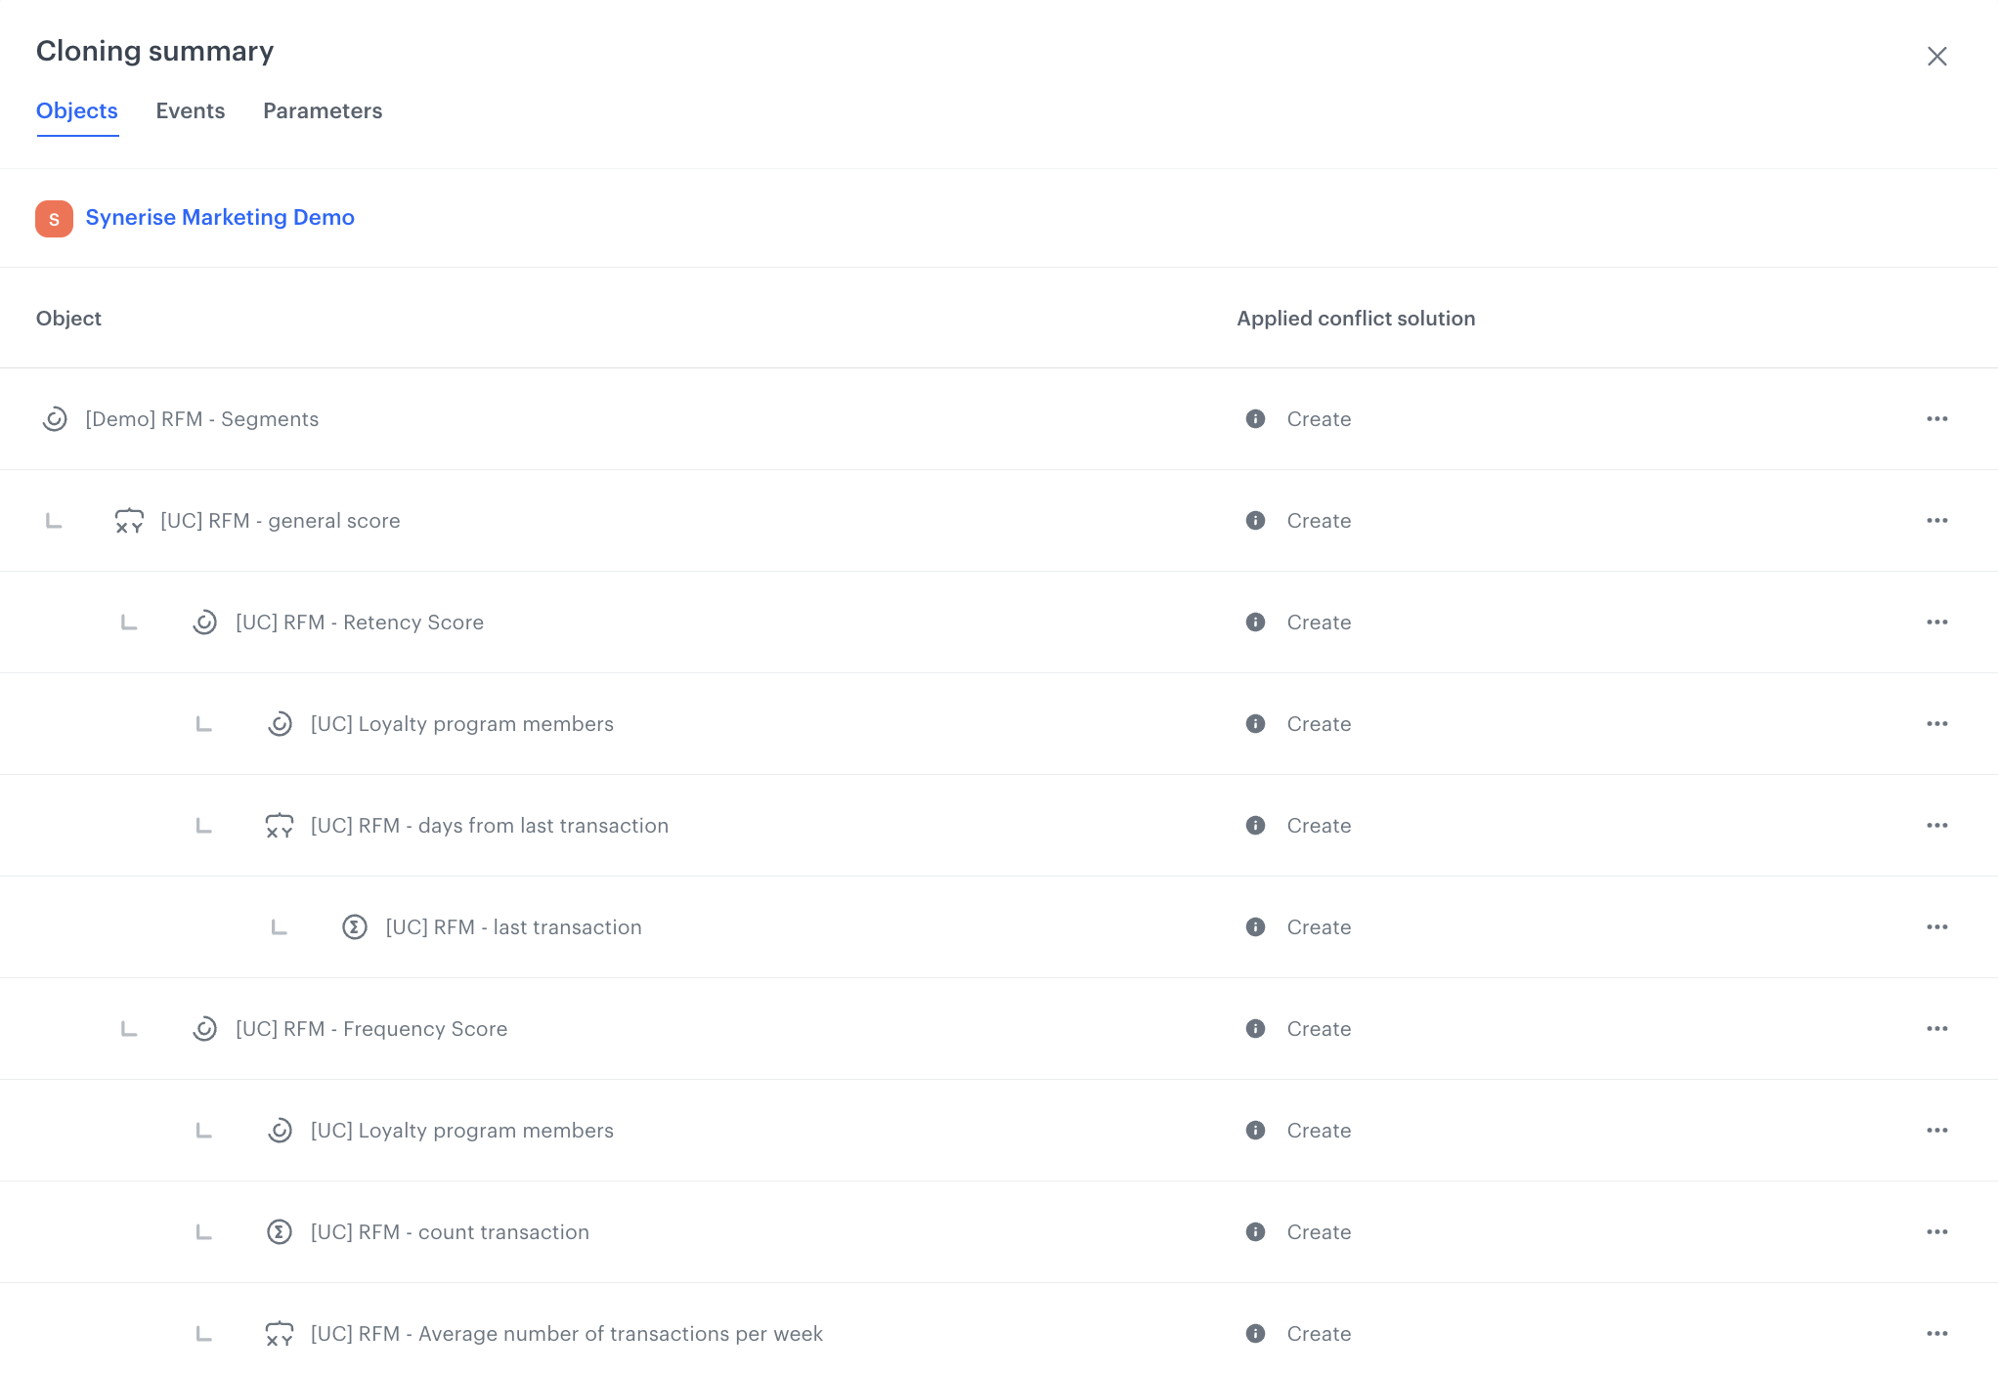The width and height of the screenshot is (1998, 1374).
Task: Open three-dot menu for RFM last transaction
Action: (1936, 927)
